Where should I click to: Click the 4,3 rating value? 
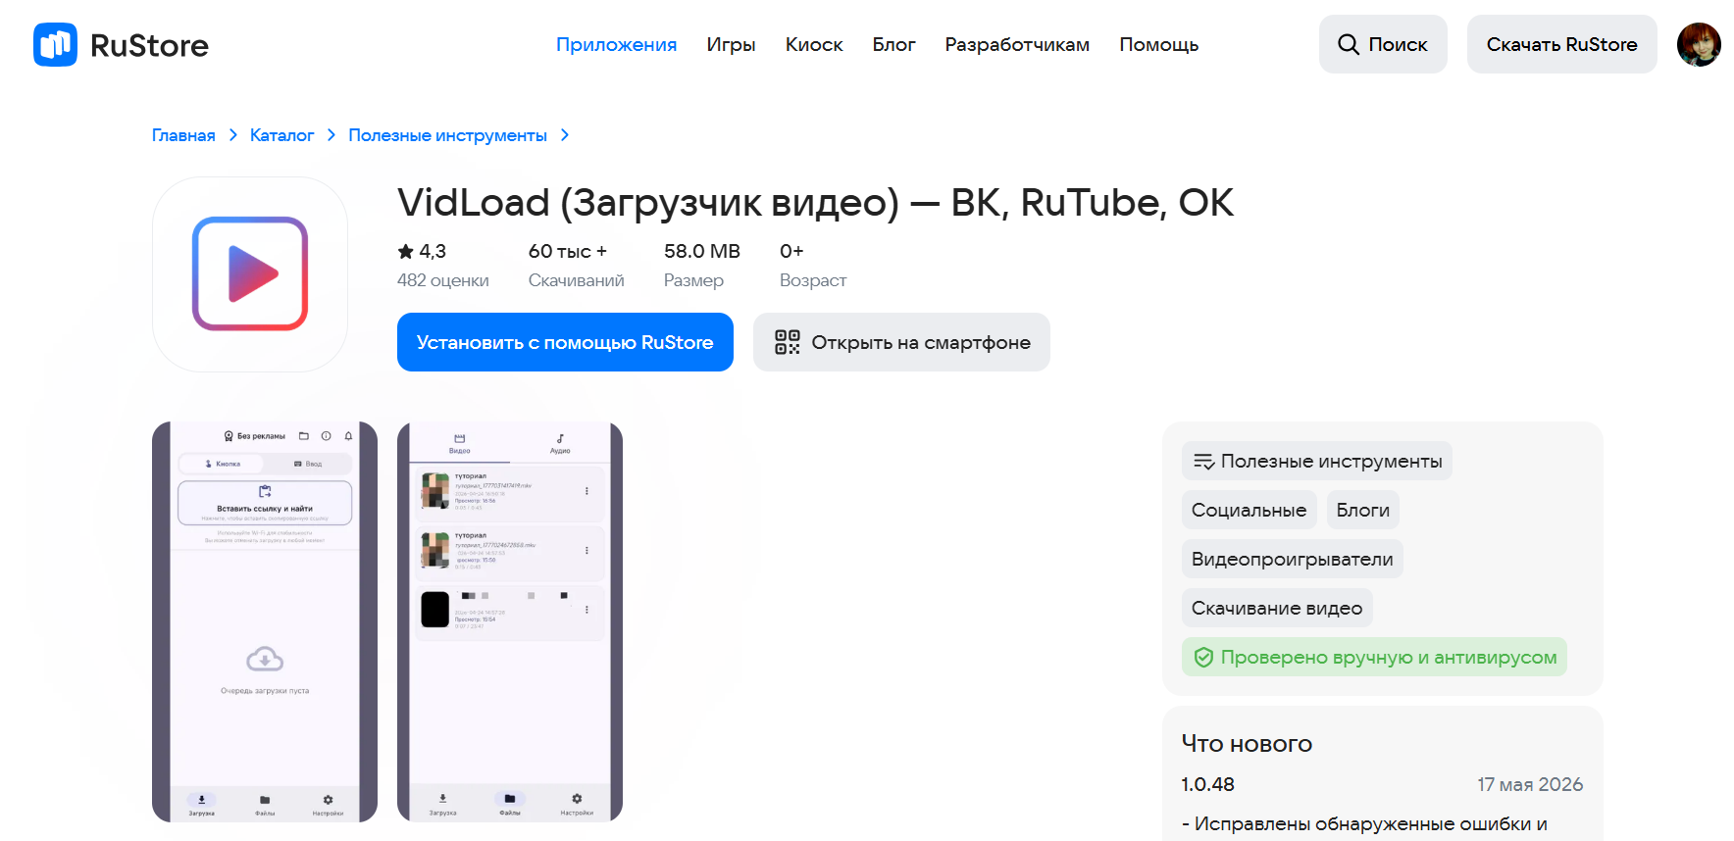(433, 252)
